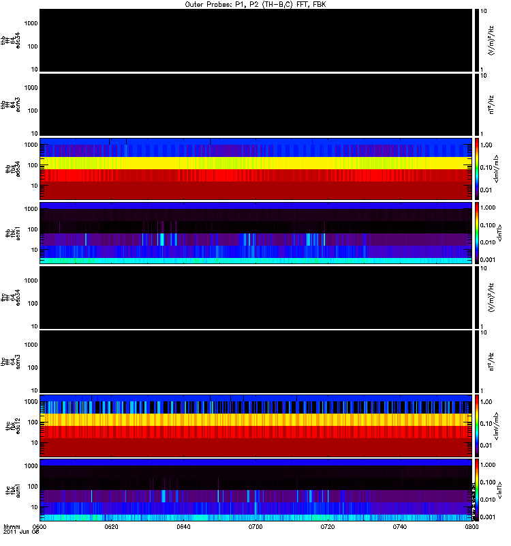
Task: Select the empty topmost thb fff edc34 panel
Action: [256, 40]
